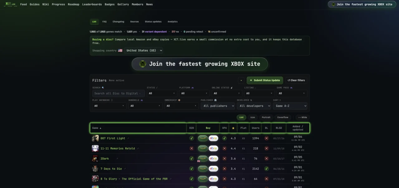Buy 007 First Light on Amazon
Image resolution: width=399 pixels, height=188 pixels.
[x=203, y=138]
